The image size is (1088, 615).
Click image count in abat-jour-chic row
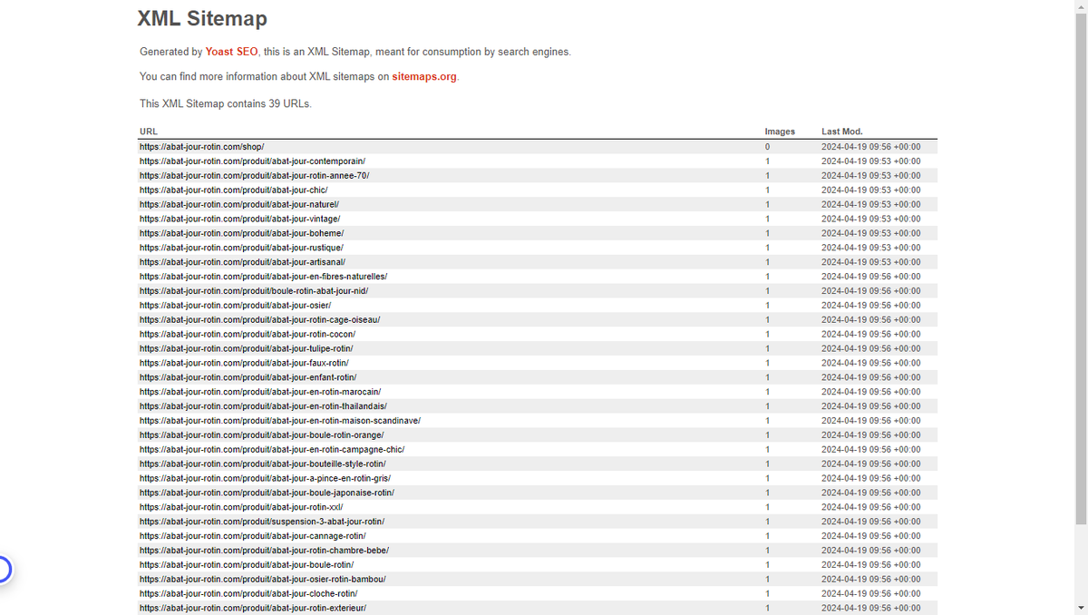[767, 190]
